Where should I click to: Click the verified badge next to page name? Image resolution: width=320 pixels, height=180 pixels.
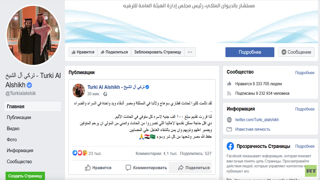pos(29,85)
